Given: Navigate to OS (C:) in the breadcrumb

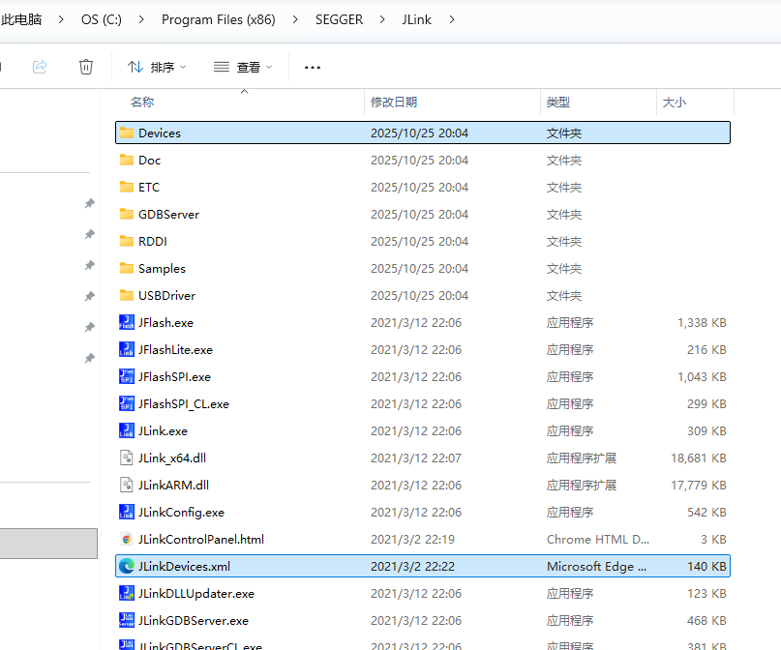Looking at the screenshot, I should tap(101, 19).
